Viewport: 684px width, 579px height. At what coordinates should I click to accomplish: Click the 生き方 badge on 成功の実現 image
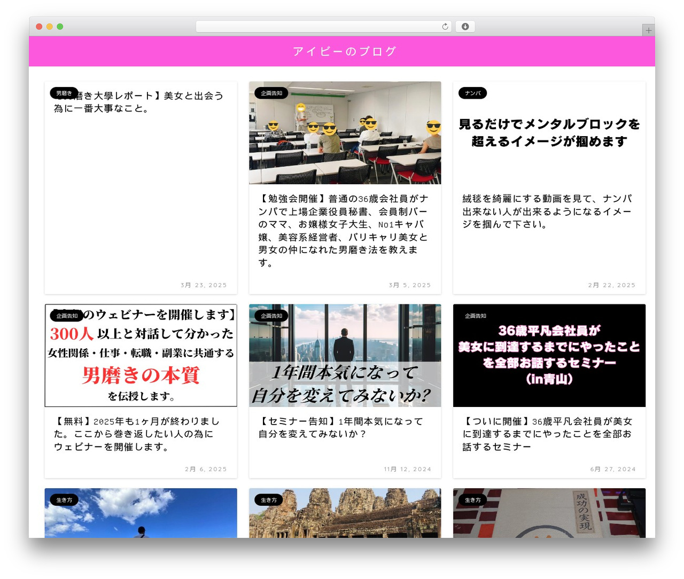coord(473,500)
